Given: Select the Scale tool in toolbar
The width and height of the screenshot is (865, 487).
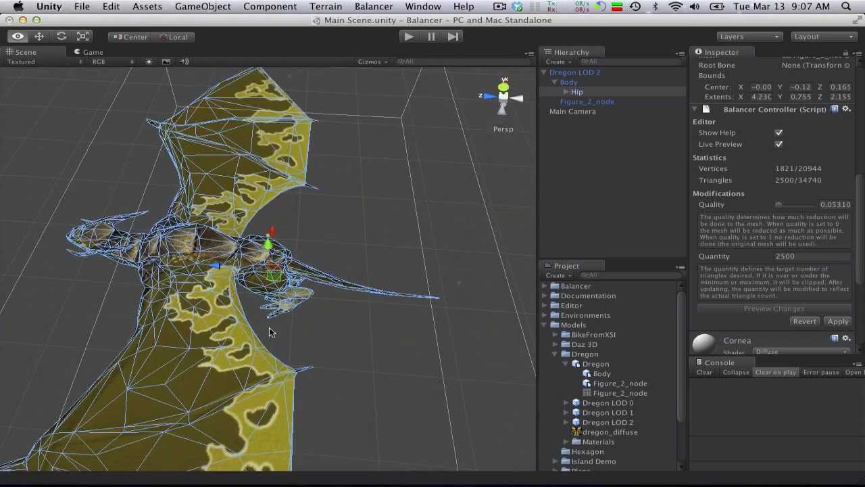Looking at the screenshot, I should 83,37.
